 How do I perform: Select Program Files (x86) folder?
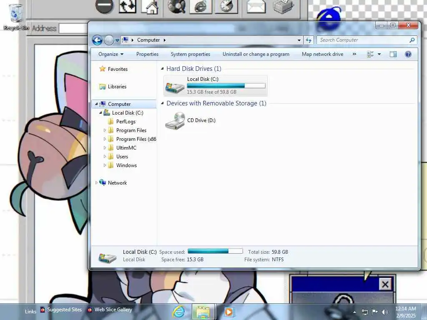tap(136, 139)
